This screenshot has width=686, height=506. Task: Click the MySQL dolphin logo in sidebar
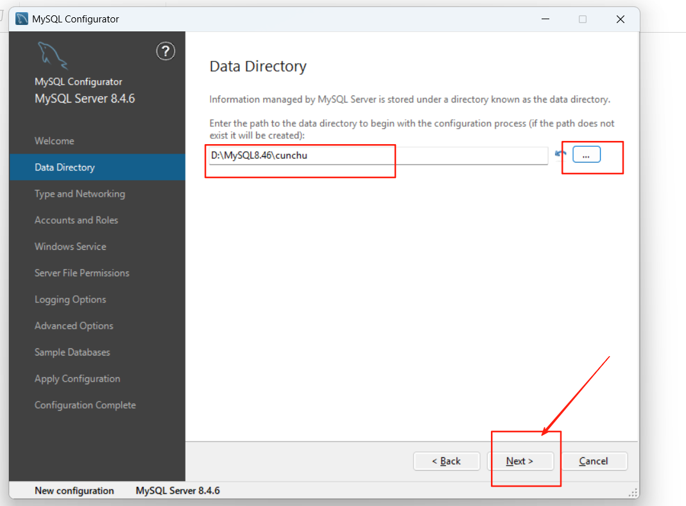point(53,56)
